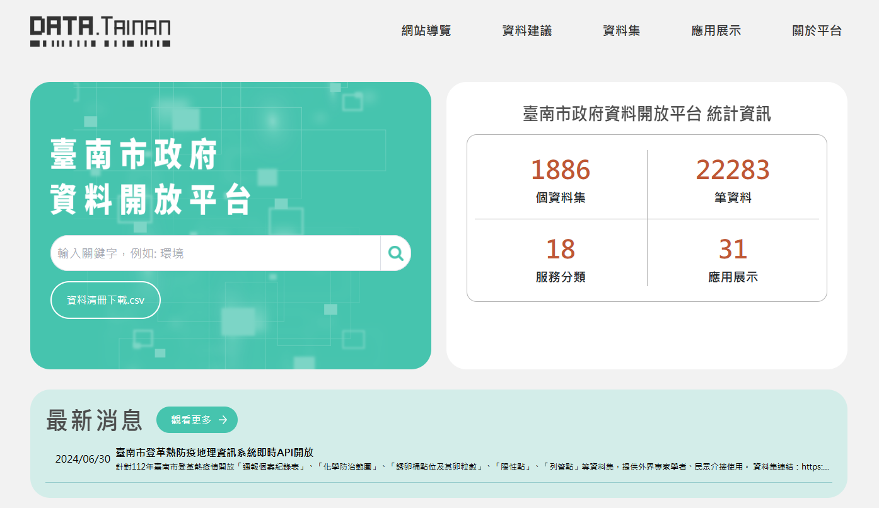This screenshot has height=508, width=879.
Task: Click the 31 applications count number
Action: [733, 250]
